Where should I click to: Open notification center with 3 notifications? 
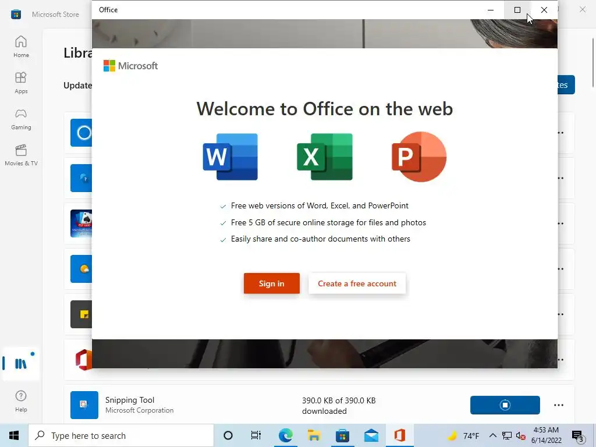(578, 435)
